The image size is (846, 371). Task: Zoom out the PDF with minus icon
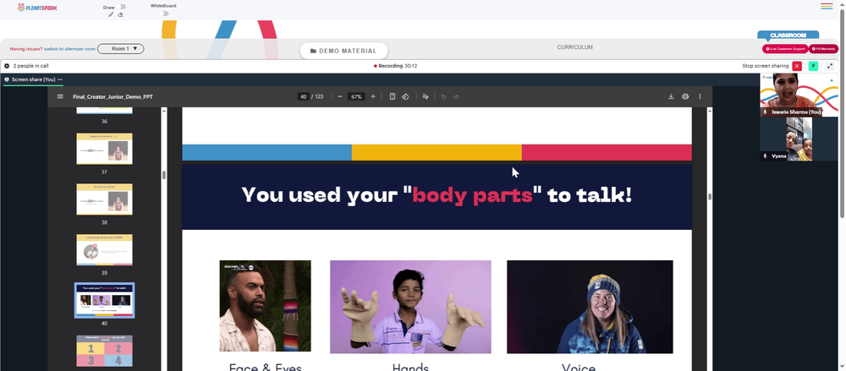click(x=339, y=96)
